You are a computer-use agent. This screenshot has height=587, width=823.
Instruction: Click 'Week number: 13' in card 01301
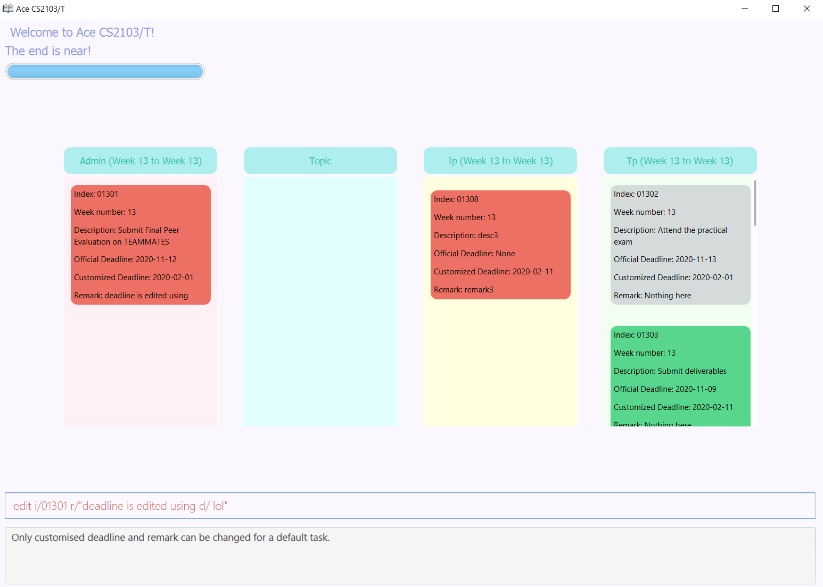105,212
